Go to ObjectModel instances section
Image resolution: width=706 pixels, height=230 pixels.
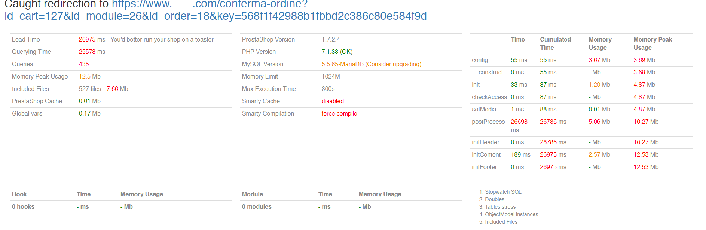click(x=511, y=214)
